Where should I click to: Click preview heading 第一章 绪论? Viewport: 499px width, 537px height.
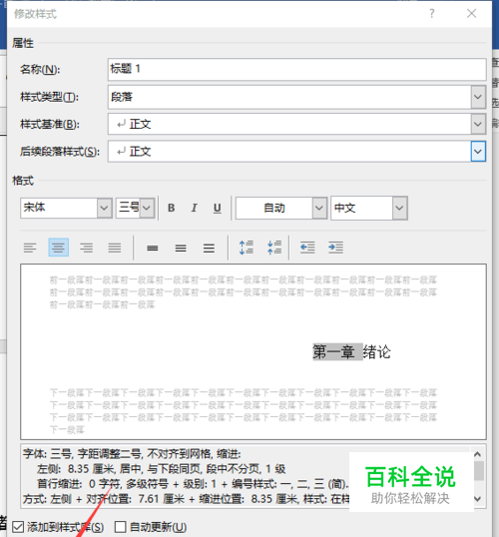coord(351,351)
